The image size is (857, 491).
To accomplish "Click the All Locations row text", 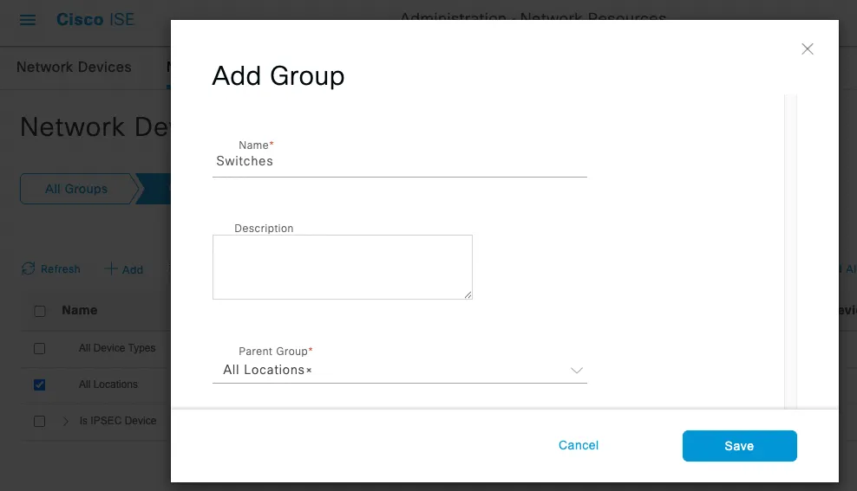I will point(108,384).
